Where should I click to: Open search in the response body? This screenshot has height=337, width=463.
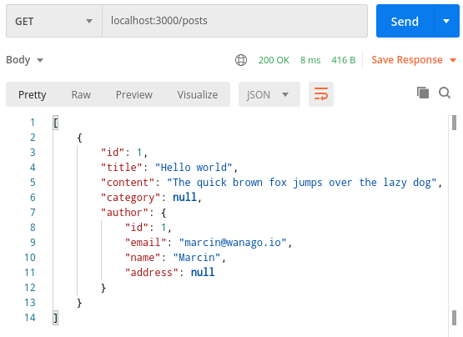pyautogui.click(x=445, y=93)
